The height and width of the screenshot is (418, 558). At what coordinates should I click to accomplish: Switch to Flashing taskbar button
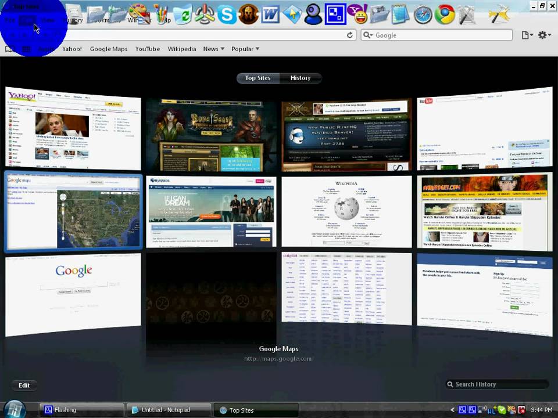tap(81, 410)
